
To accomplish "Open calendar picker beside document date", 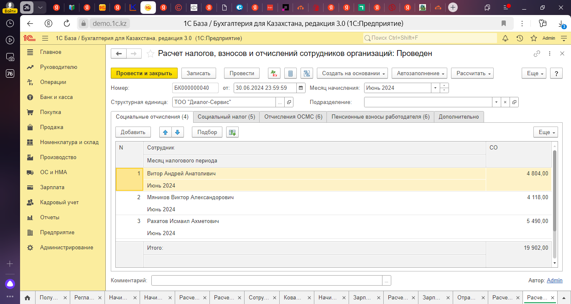I will coord(301,88).
